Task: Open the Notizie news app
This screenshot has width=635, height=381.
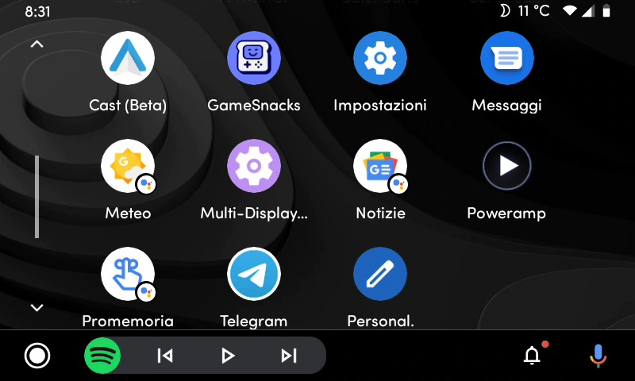Action: click(x=380, y=167)
